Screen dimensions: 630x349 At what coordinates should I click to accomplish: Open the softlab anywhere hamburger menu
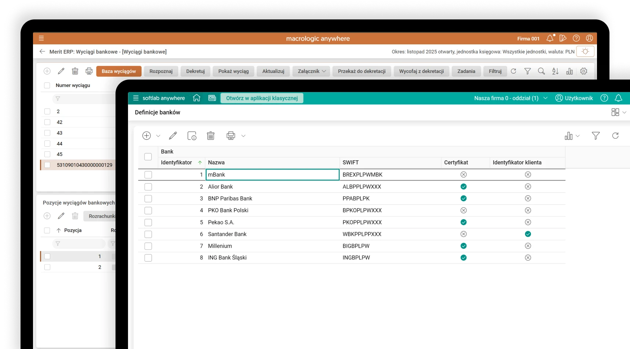coord(136,98)
